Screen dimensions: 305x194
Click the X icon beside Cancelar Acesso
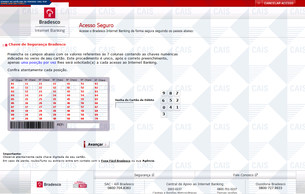(x=259, y=3)
